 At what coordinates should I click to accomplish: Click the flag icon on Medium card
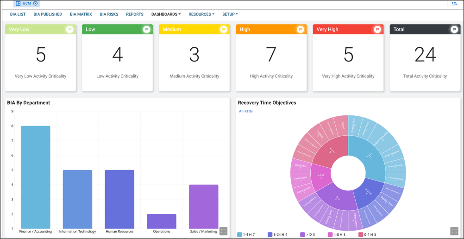coord(223,29)
